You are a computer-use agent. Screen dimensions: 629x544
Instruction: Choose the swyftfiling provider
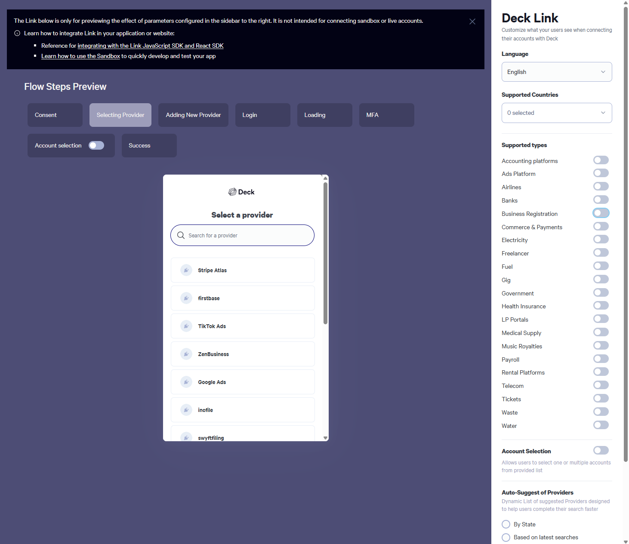243,433
